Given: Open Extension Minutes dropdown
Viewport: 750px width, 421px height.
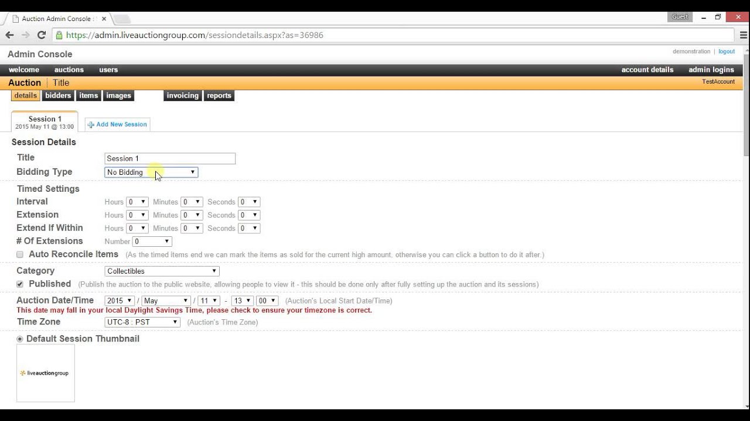Looking at the screenshot, I should click(192, 215).
